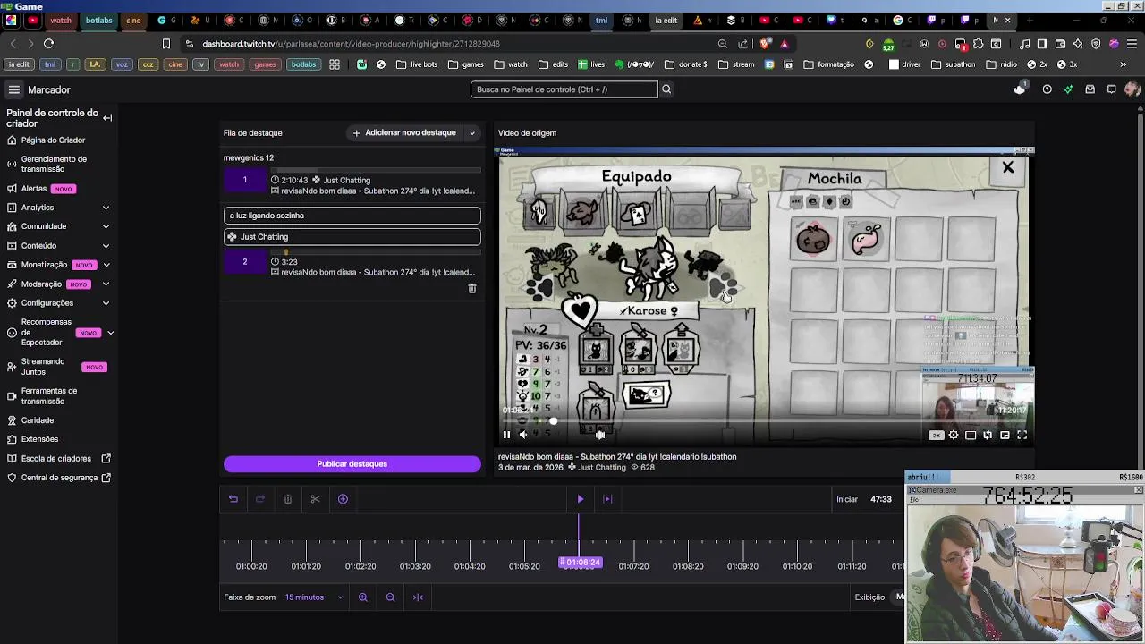Open Streamando Juntos in sidebar
The height and width of the screenshot is (644, 1145).
tap(55, 367)
